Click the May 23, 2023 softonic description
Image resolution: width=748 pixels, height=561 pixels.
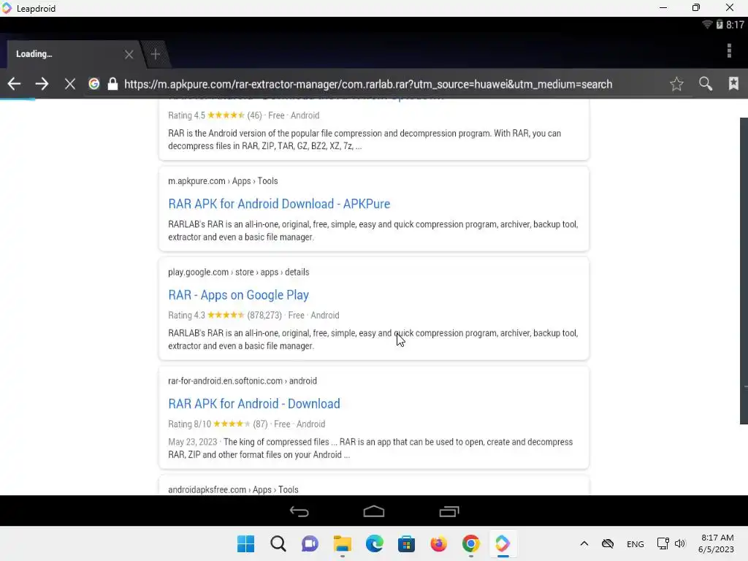tap(370, 449)
